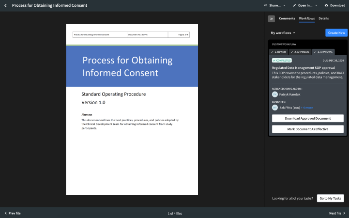Click the green COMPLETED status badge
The image size is (349, 218).
click(281, 60)
